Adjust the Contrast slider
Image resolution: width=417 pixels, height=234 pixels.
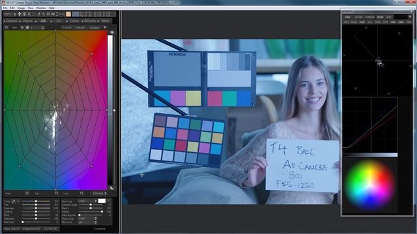(x=36, y=212)
